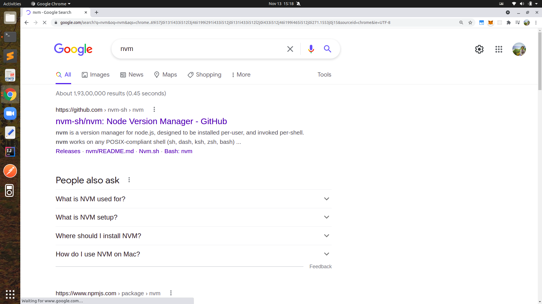
Task: Click inside the nvm search field
Action: [x=198, y=49]
